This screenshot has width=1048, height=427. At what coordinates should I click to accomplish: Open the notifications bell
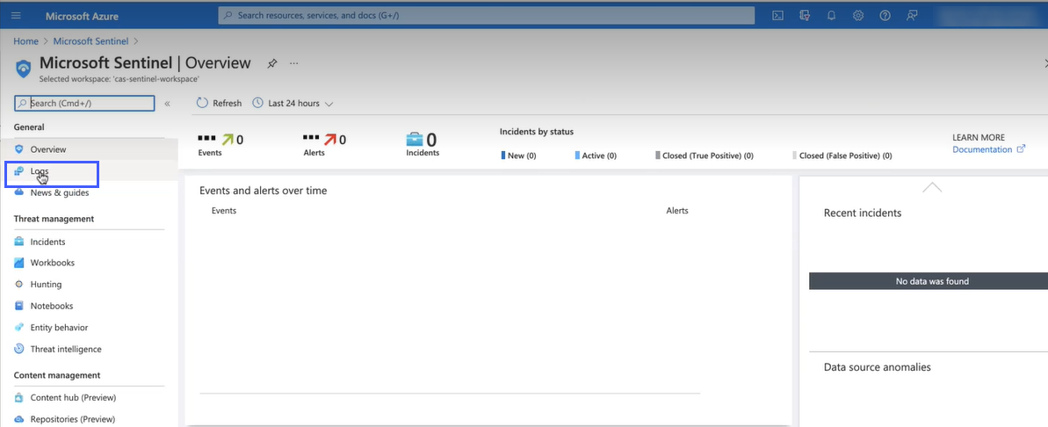coord(831,15)
